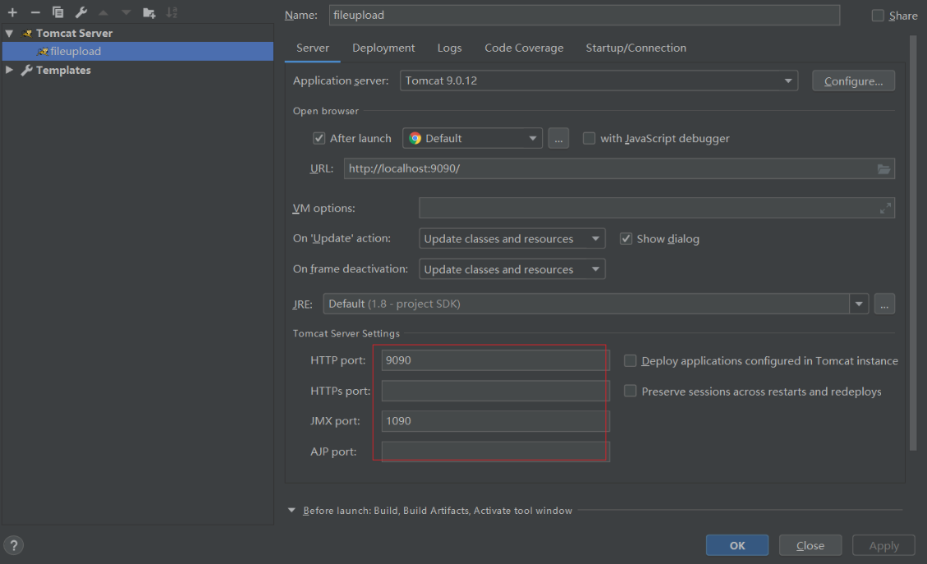Click the remove configuration minus icon
This screenshot has width=927, height=564.
point(35,12)
